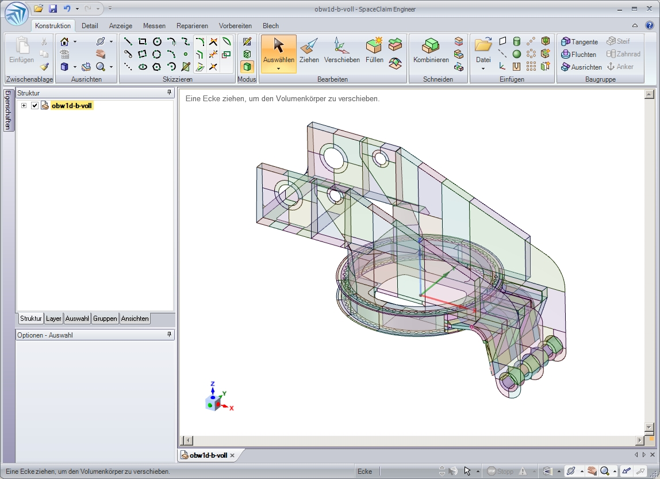Open the Messen ribbon tab
Viewport: 660px width, 479px height.
[x=154, y=26]
